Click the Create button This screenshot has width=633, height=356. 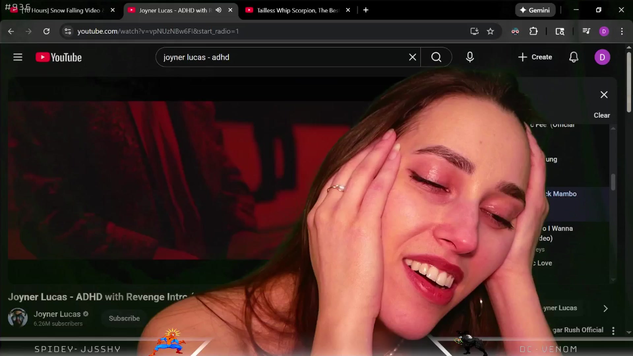535,57
